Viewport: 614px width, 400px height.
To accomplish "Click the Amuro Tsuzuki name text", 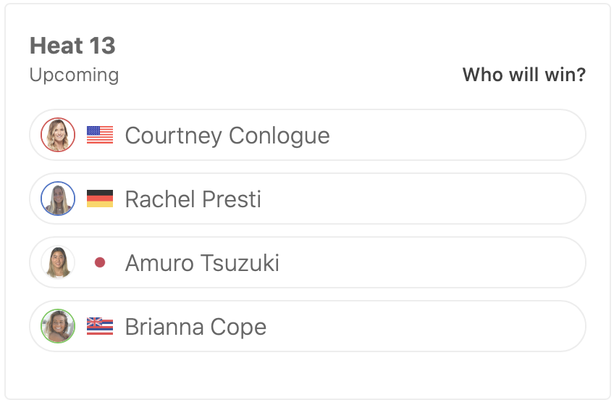I will 202,263.
